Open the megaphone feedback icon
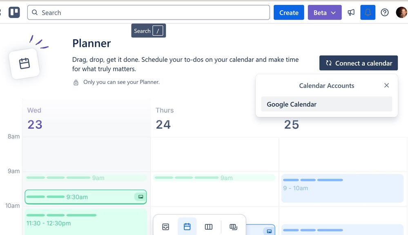The image size is (408, 235). tap(351, 13)
